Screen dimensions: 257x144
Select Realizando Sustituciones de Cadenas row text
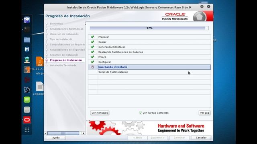[x=120, y=52]
